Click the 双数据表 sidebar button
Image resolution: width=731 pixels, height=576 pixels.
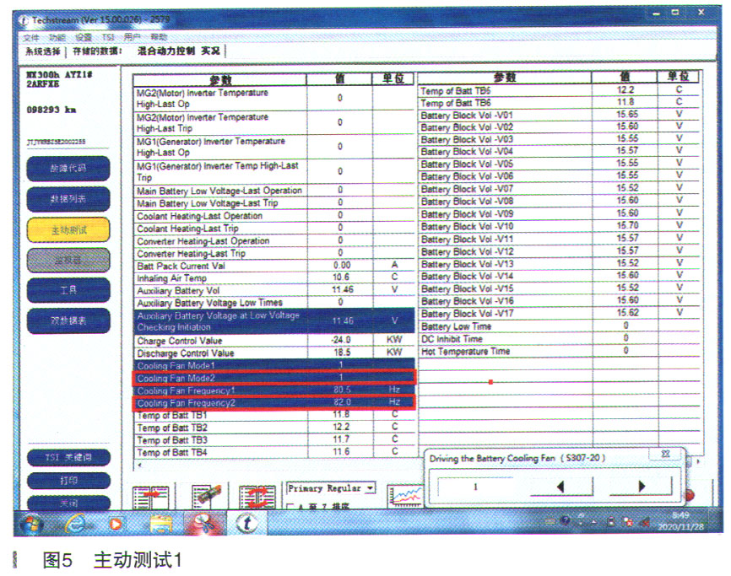click(68, 320)
